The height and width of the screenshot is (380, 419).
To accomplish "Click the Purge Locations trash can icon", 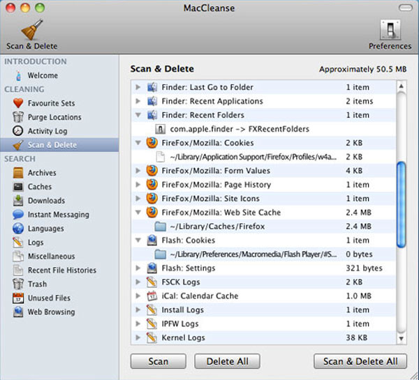I will pyautogui.click(x=18, y=117).
